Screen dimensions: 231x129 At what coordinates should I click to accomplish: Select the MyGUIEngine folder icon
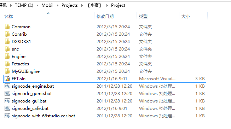pos(7,71)
